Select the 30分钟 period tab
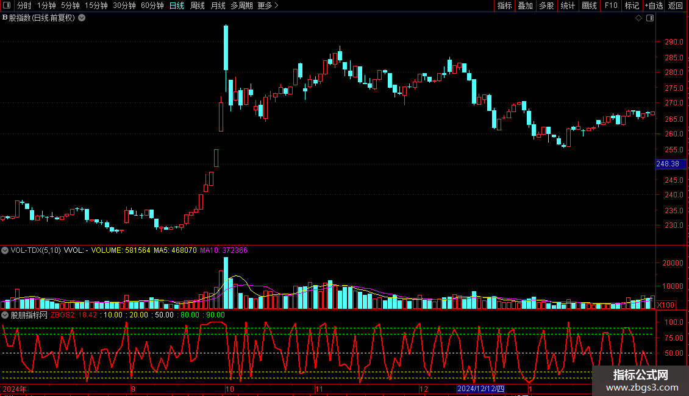 [124, 5]
